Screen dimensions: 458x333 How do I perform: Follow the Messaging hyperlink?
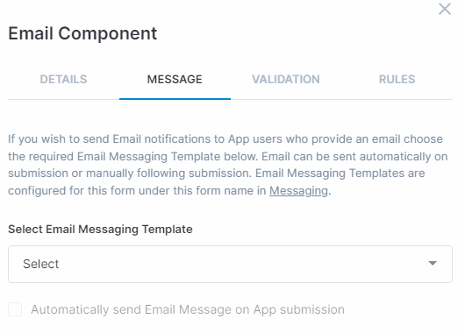point(298,191)
